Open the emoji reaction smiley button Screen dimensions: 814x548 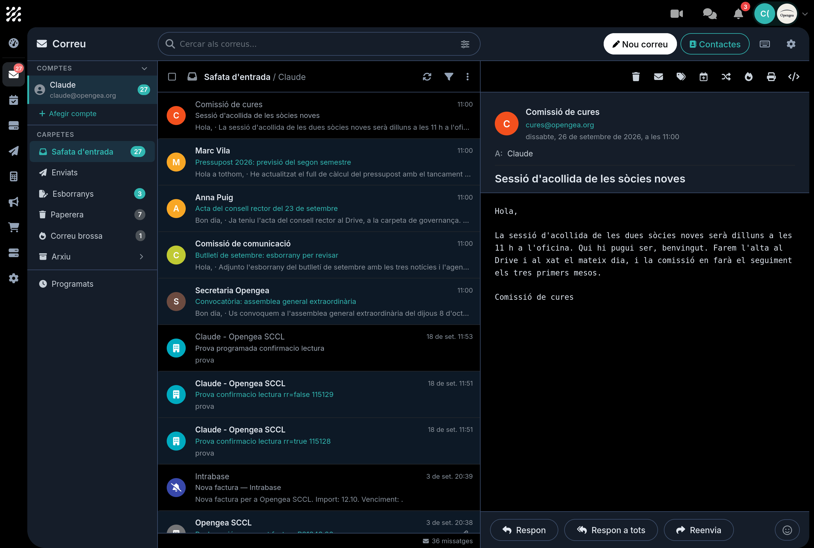point(787,530)
